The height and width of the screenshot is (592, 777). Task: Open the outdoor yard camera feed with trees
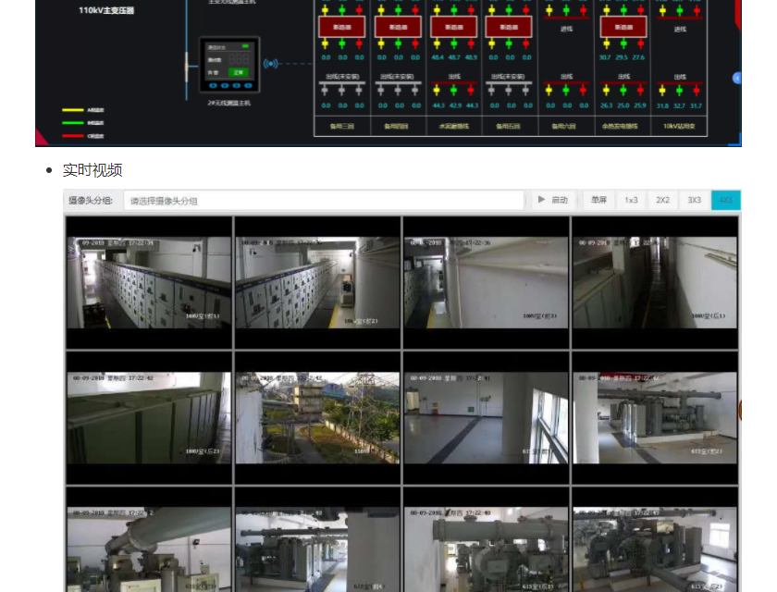[x=317, y=417]
